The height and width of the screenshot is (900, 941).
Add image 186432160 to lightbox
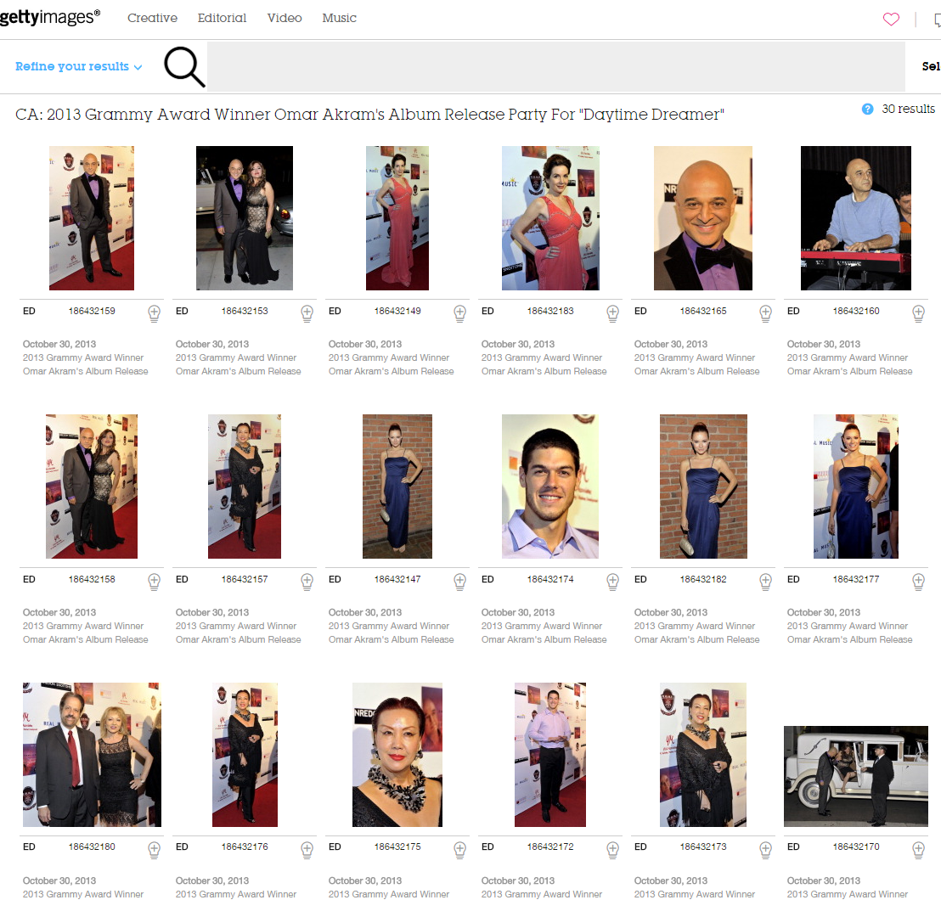click(x=918, y=312)
